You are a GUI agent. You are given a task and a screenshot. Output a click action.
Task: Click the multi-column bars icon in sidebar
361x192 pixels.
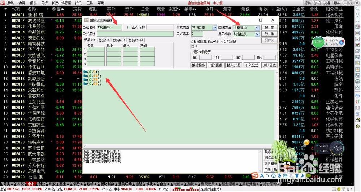[357, 33]
